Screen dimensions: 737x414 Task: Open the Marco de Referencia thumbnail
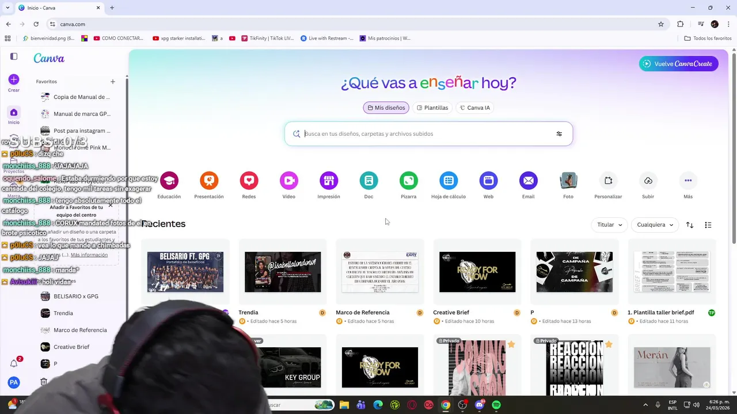380,272
